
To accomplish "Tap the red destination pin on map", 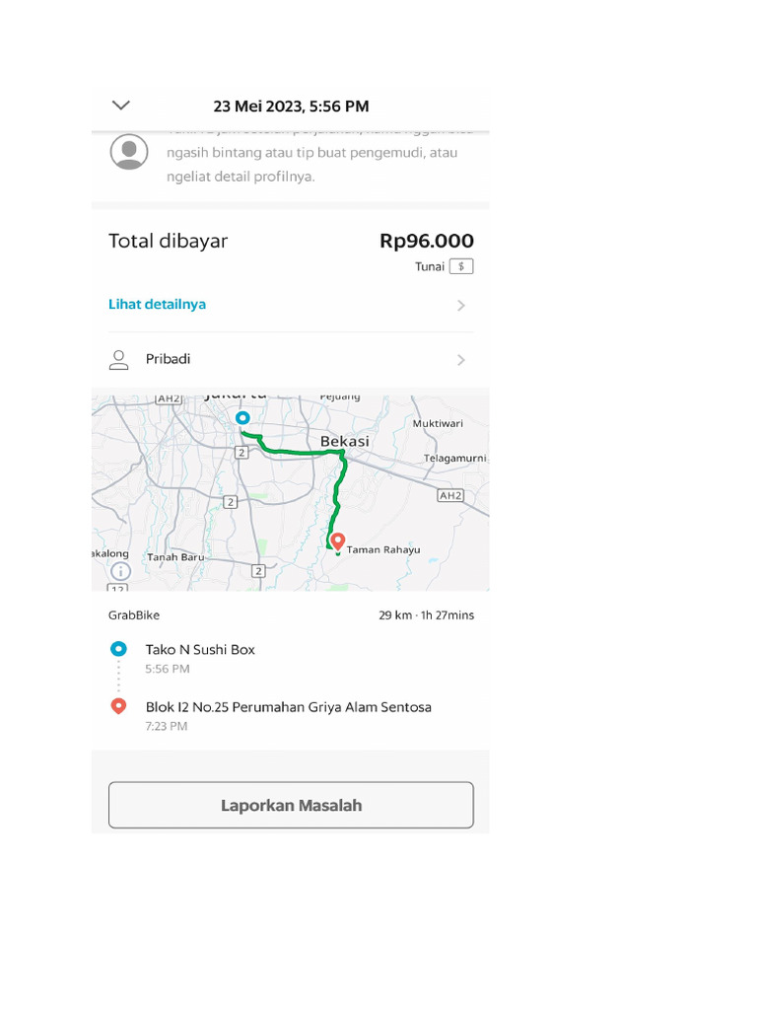I will click(x=337, y=541).
